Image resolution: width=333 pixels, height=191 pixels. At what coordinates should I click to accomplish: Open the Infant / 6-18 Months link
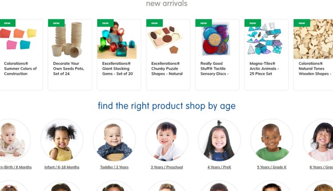[62, 167]
